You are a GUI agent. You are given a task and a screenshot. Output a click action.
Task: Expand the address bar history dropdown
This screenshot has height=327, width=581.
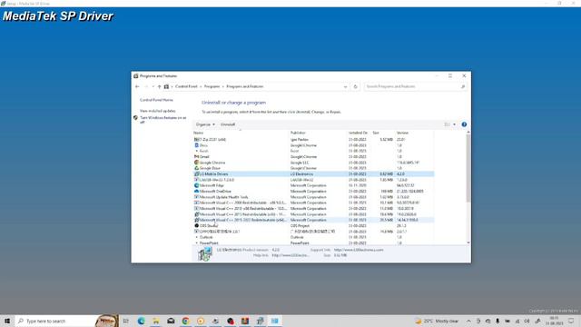click(x=345, y=87)
